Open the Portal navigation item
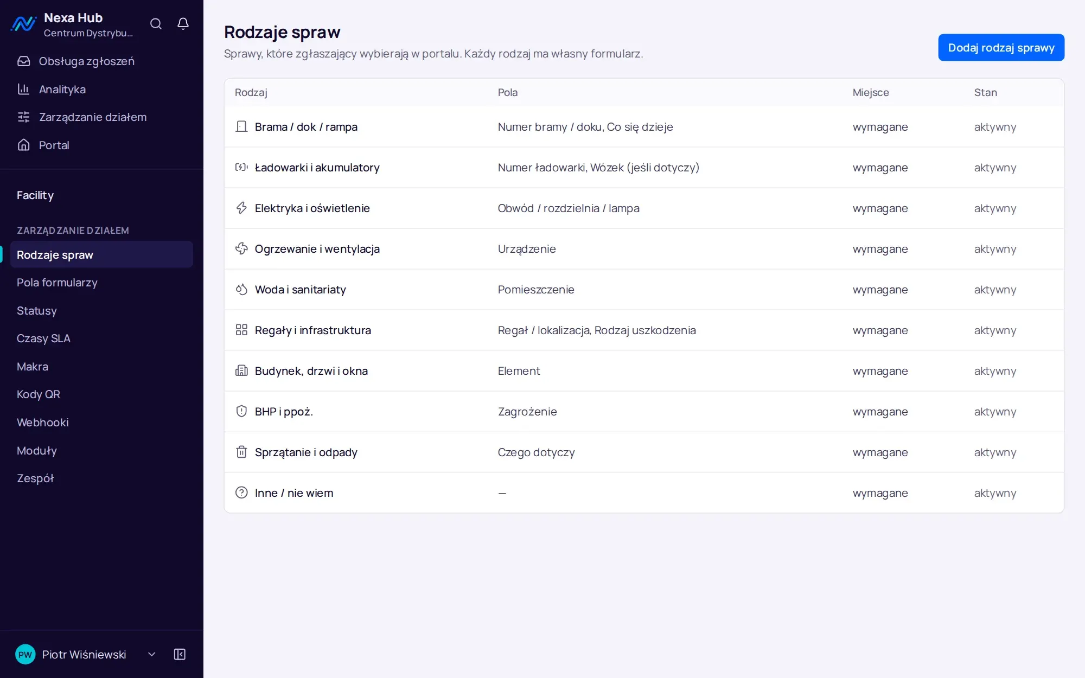Image resolution: width=1085 pixels, height=678 pixels. coord(102,145)
